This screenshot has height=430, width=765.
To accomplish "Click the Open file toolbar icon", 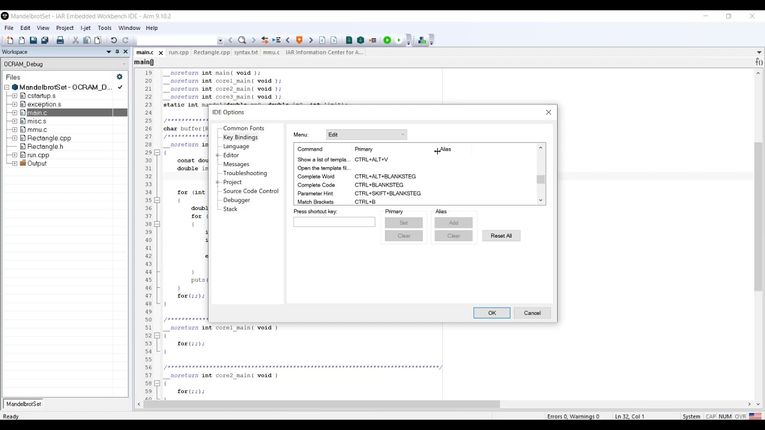I will point(22,40).
